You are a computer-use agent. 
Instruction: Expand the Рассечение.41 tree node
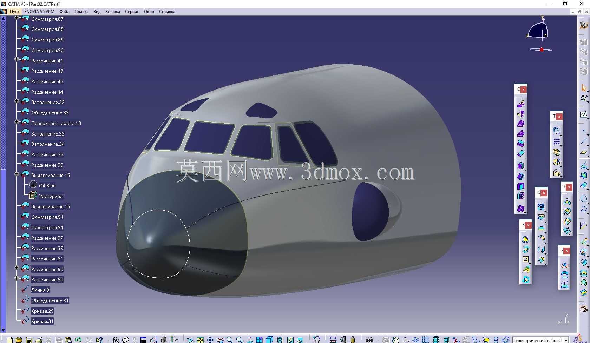17,59
